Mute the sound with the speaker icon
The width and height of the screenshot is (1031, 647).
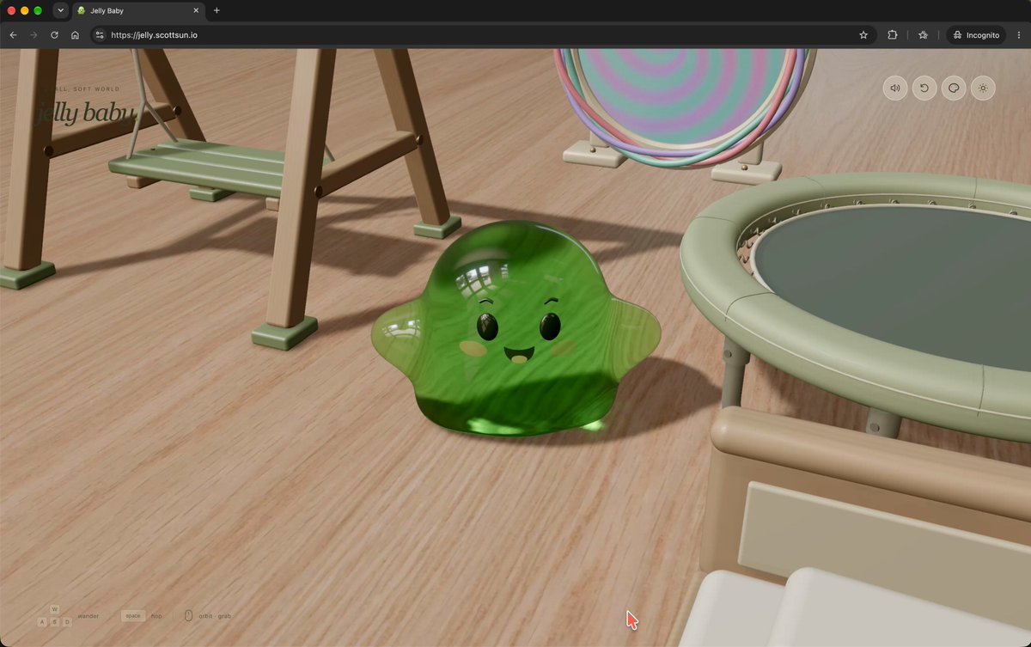[895, 88]
